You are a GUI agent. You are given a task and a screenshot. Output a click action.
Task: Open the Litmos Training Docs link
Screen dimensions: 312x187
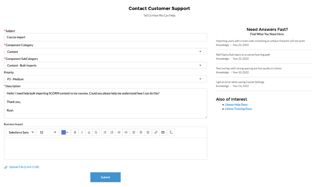click(238, 109)
